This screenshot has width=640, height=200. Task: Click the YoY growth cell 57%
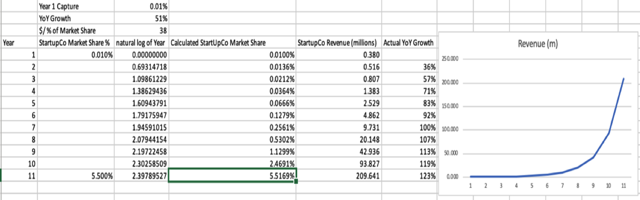410,79
